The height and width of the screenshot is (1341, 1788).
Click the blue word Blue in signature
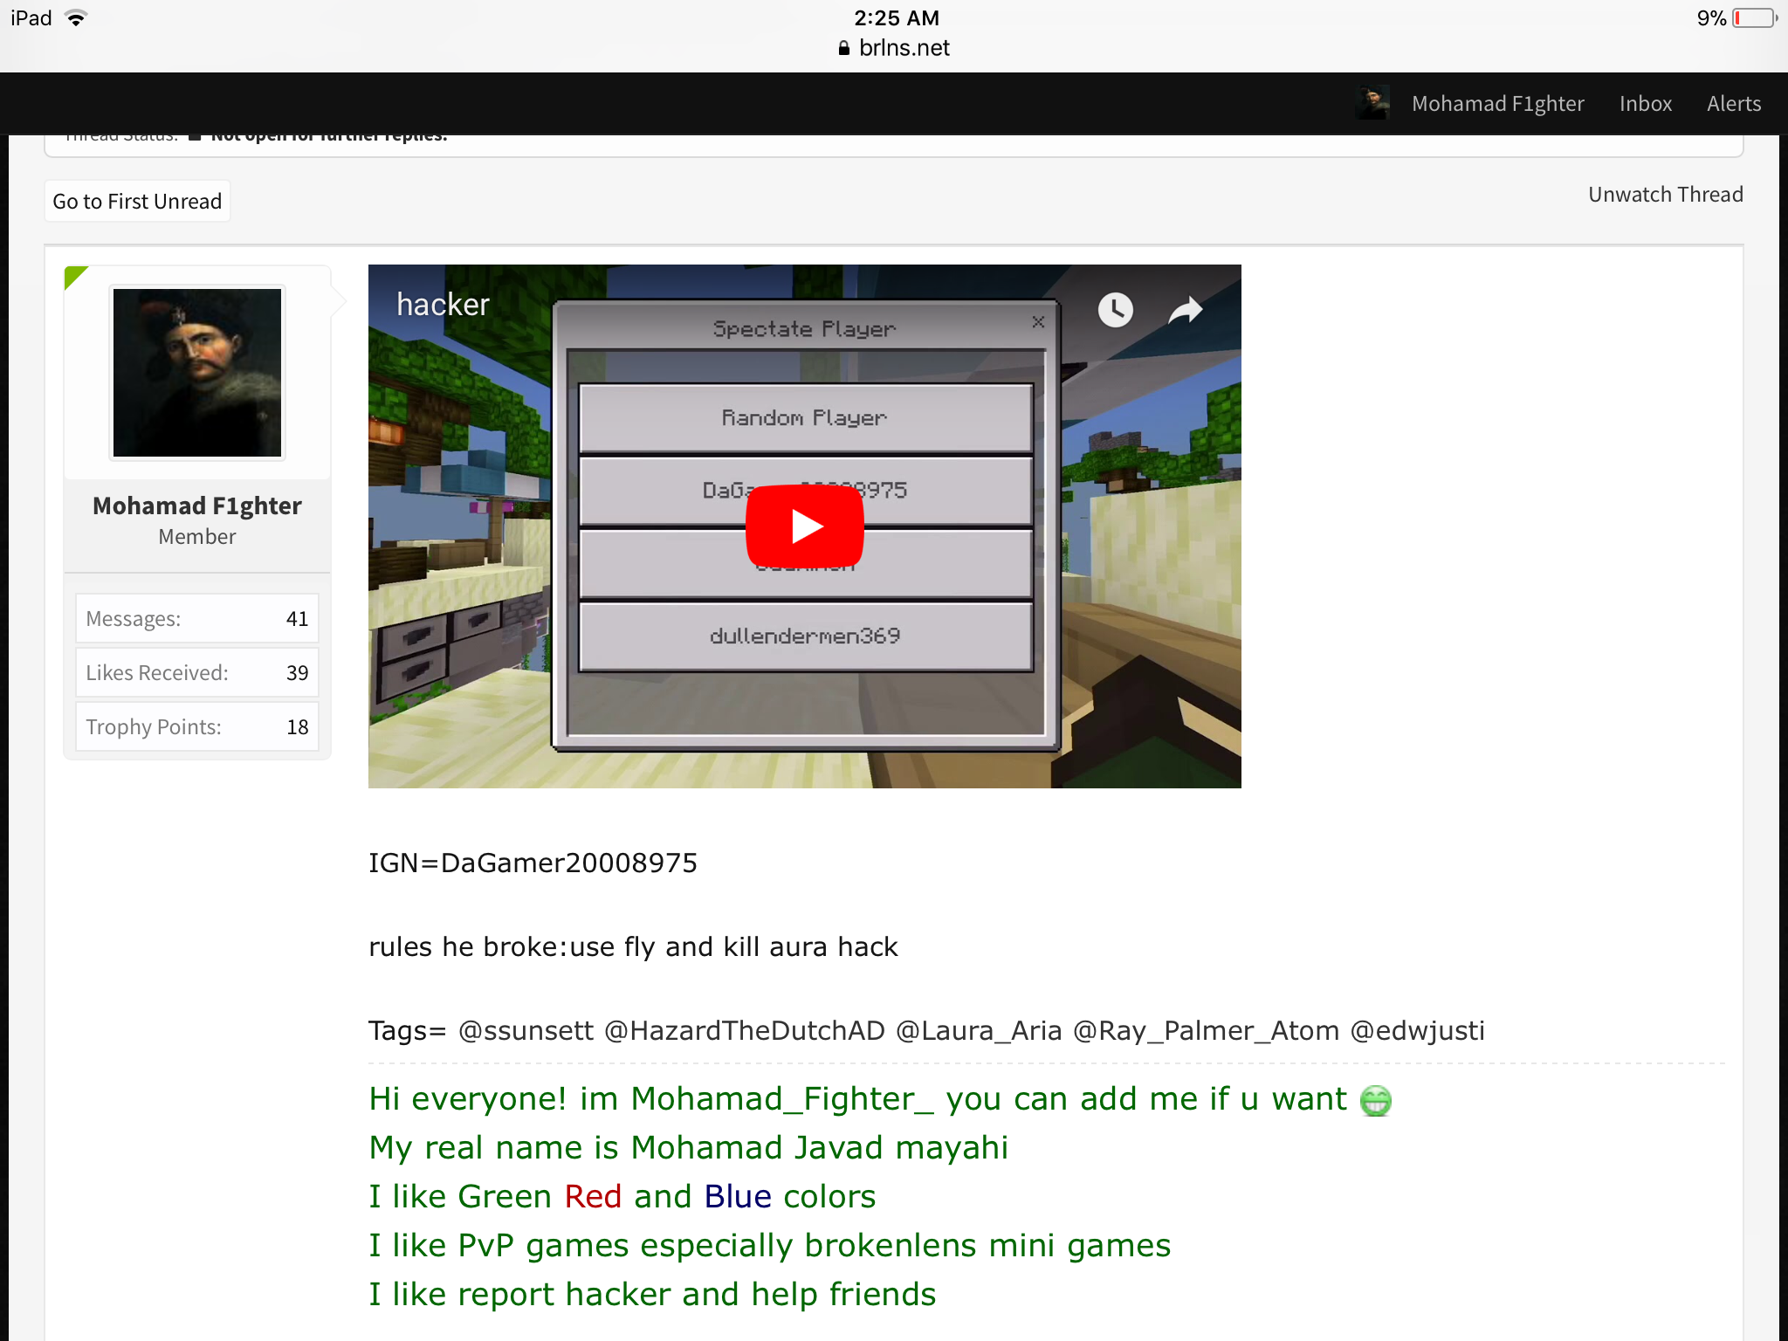(738, 1197)
